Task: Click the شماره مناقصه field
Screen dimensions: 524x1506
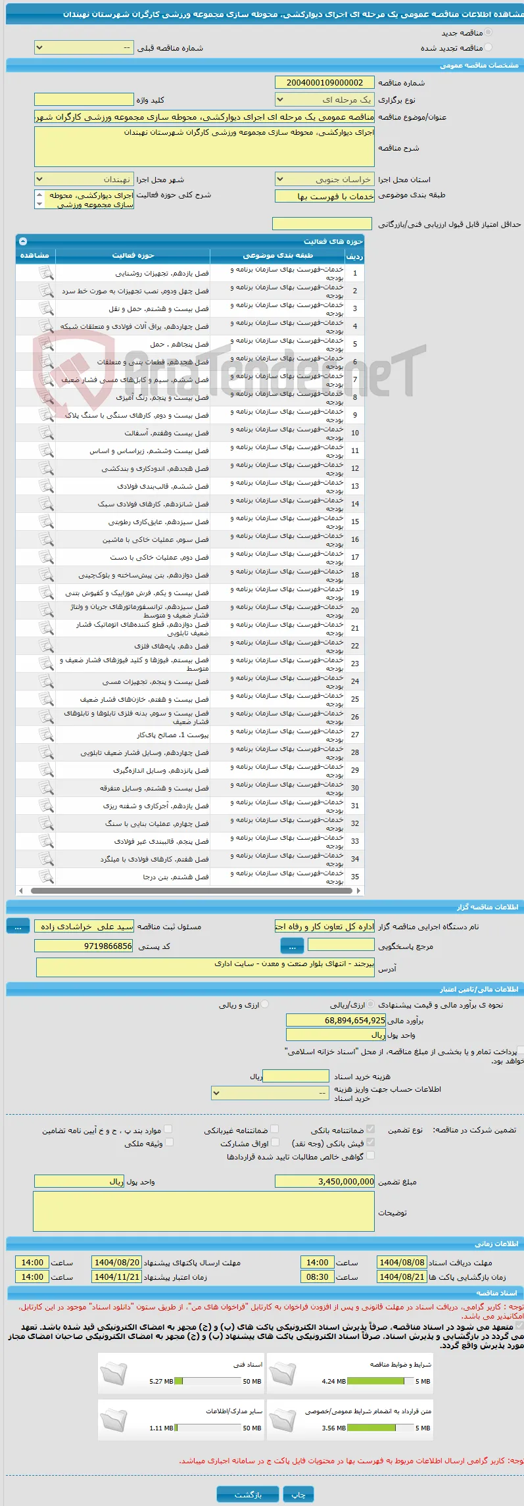Action: pyautogui.click(x=324, y=83)
